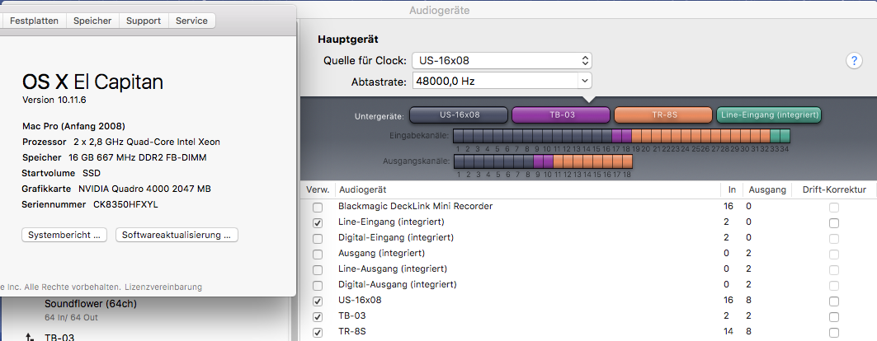Click the Version 10.11.6 text

54,100
